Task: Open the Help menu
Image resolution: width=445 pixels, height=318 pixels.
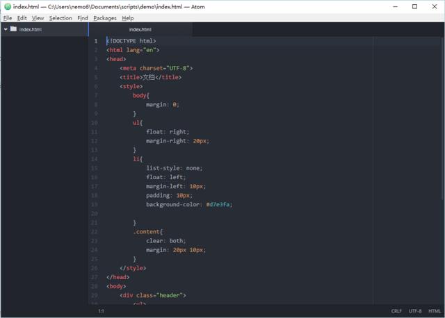Action: point(128,17)
